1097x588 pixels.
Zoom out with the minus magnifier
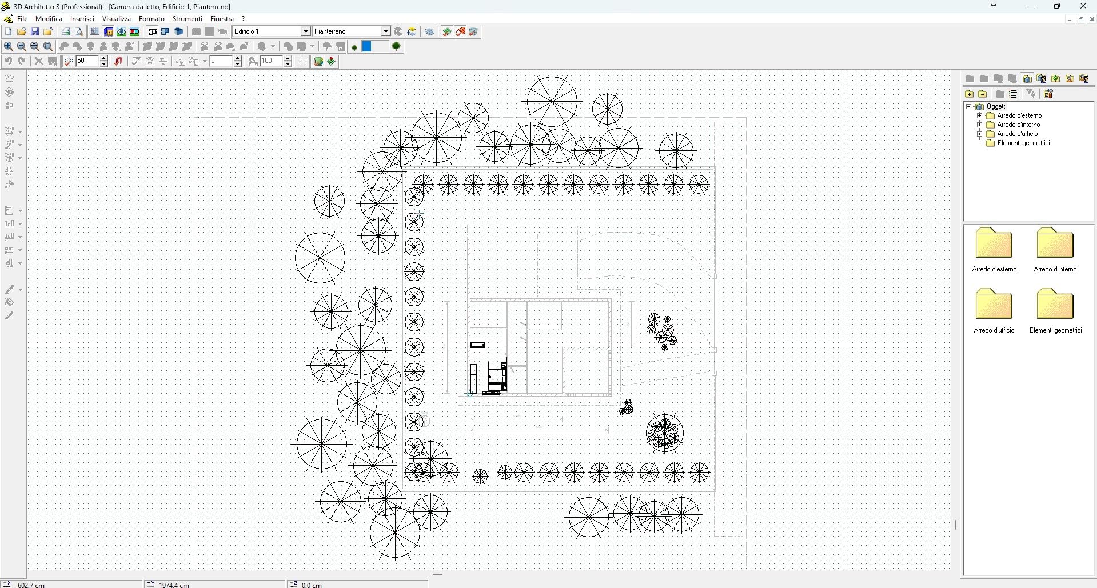(x=22, y=46)
